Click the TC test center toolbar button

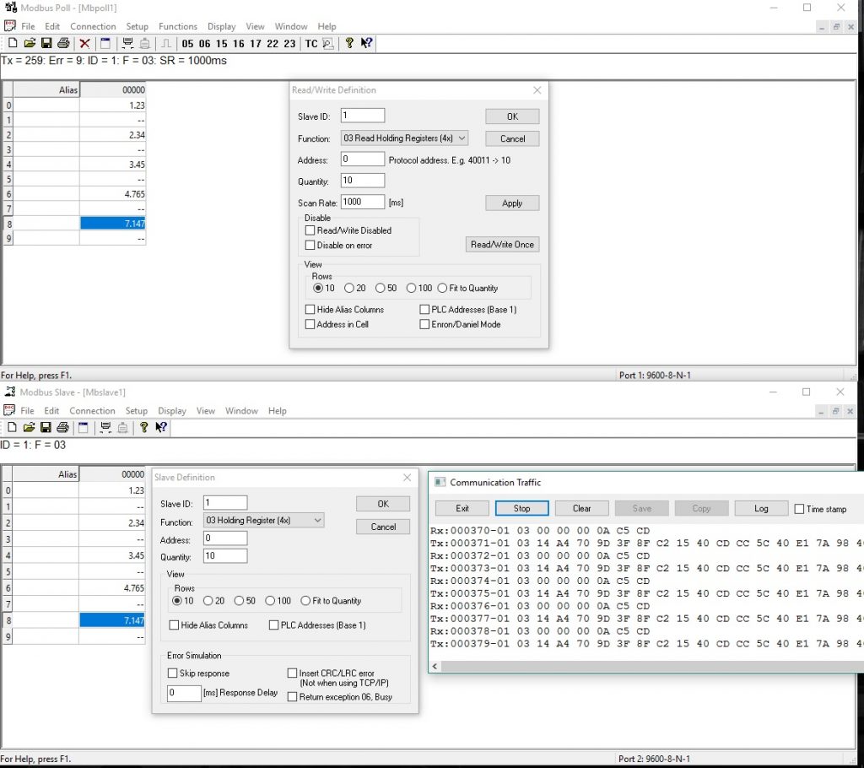[311, 44]
